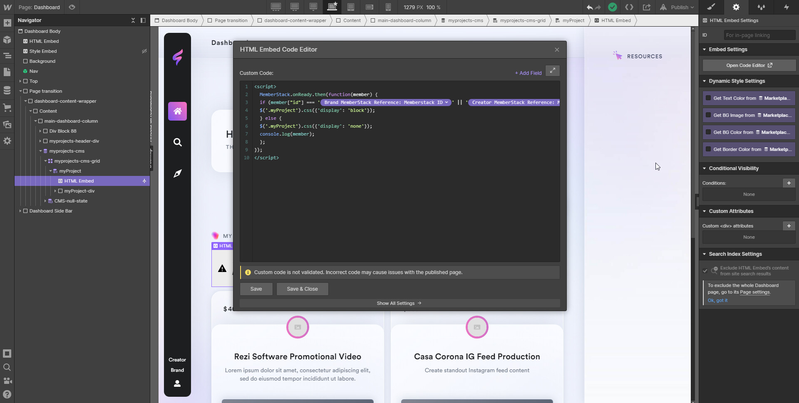Close the HTML Embed Code Editor
799x403 pixels.
coord(557,50)
